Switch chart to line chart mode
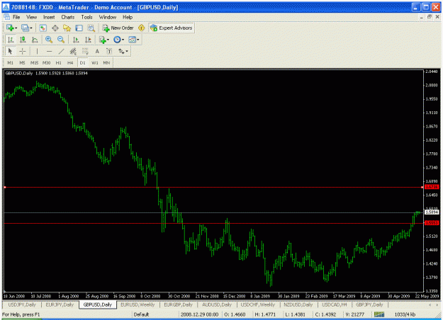The image size is (443, 320). coord(35,40)
